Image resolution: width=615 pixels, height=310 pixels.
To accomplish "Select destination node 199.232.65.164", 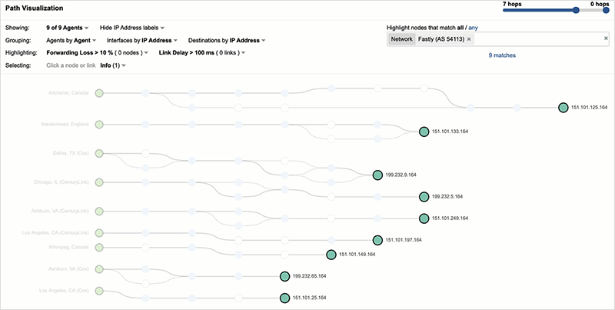I will 284,275.
